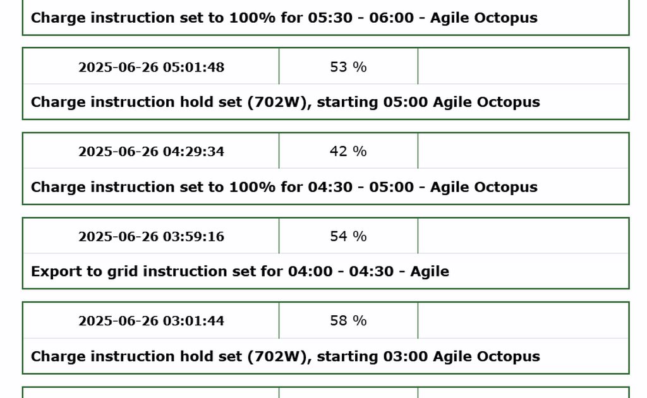This screenshot has width=647, height=398.
Task: Click the 53 % battery level cell
Action: pos(348,67)
